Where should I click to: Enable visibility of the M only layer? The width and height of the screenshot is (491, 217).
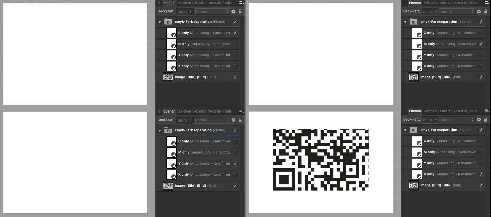pyautogui.click(x=235, y=44)
